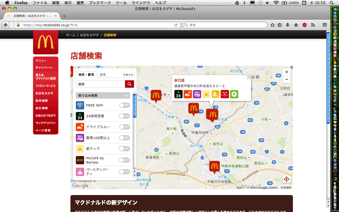339x212 pixels.
Task: Click the URL address bar
Action: coord(96,25)
